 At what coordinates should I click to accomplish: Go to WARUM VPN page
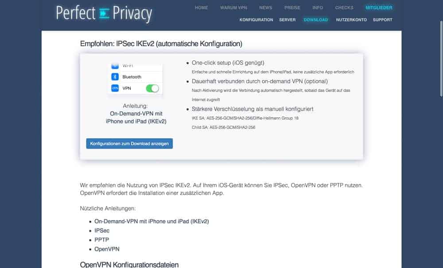click(x=233, y=8)
